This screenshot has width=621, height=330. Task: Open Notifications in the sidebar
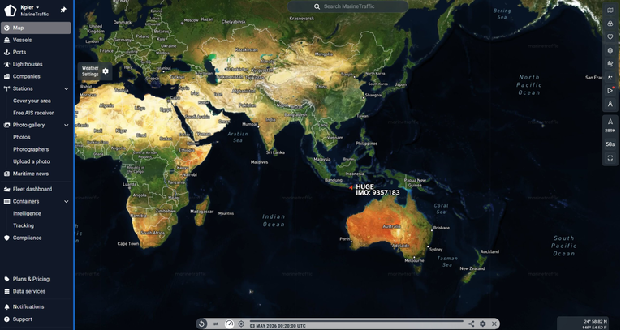(28, 306)
